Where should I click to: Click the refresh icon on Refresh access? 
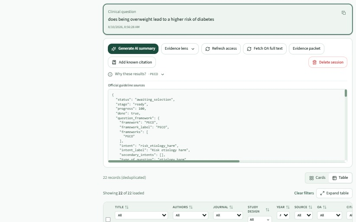tap(207, 49)
